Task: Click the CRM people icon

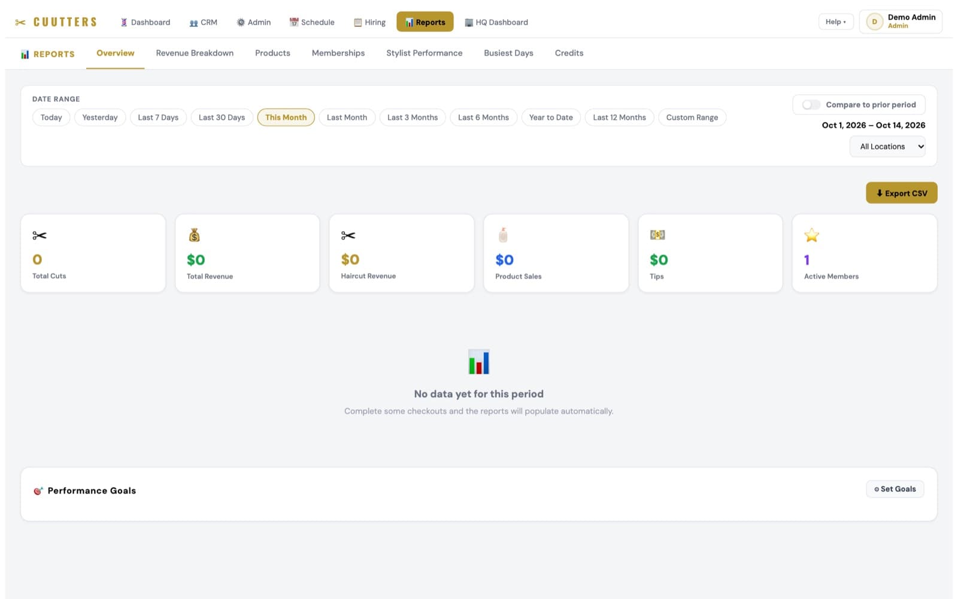Action: click(x=193, y=23)
